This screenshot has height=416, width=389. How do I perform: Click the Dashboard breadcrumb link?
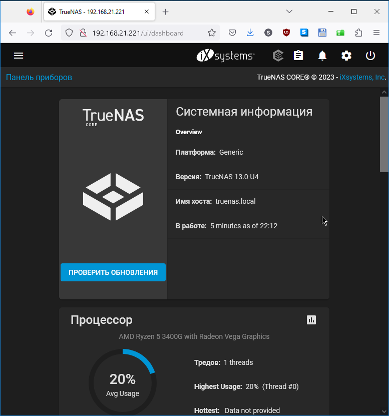[x=39, y=77]
